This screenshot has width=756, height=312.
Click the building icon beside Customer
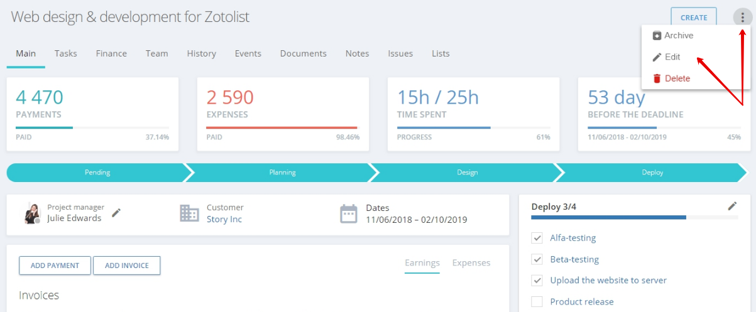[x=189, y=213]
